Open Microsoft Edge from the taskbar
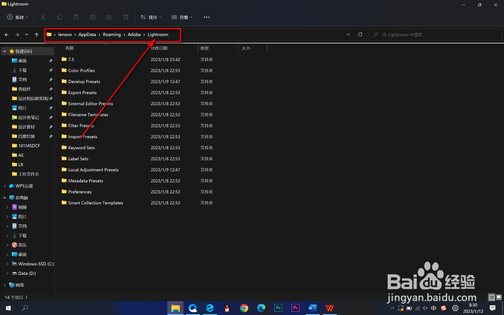Image resolution: width=504 pixels, height=315 pixels. (x=261, y=308)
